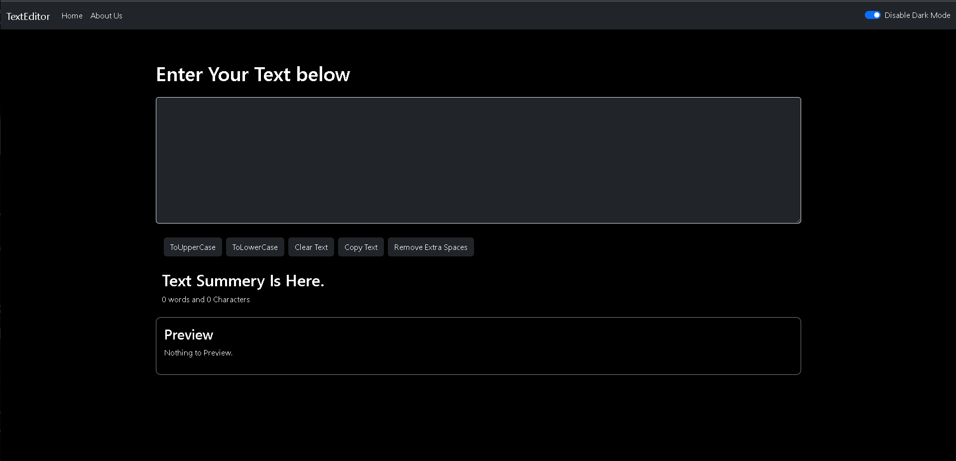Click the TextEditor brand logo
The height and width of the screenshot is (461, 956).
tap(28, 16)
